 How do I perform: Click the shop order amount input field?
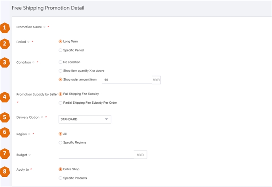click(126, 79)
